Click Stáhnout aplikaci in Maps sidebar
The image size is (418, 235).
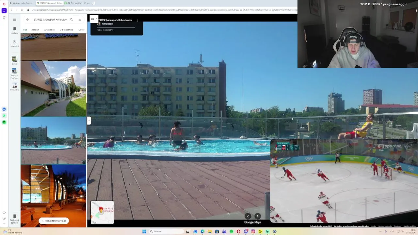point(14,219)
